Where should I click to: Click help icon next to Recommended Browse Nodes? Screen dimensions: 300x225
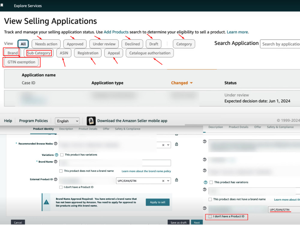point(56,143)
